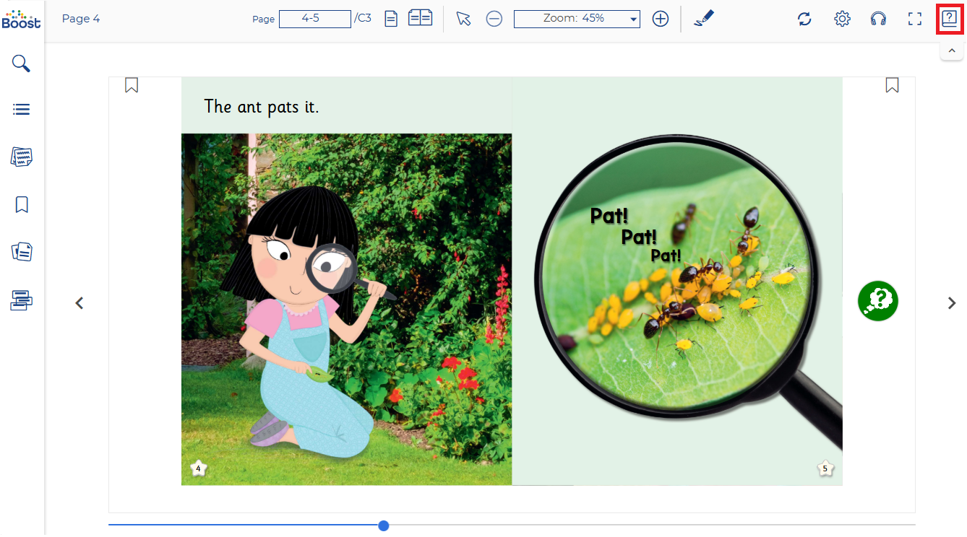Toggle bookmark on the right page

point(892,85)
